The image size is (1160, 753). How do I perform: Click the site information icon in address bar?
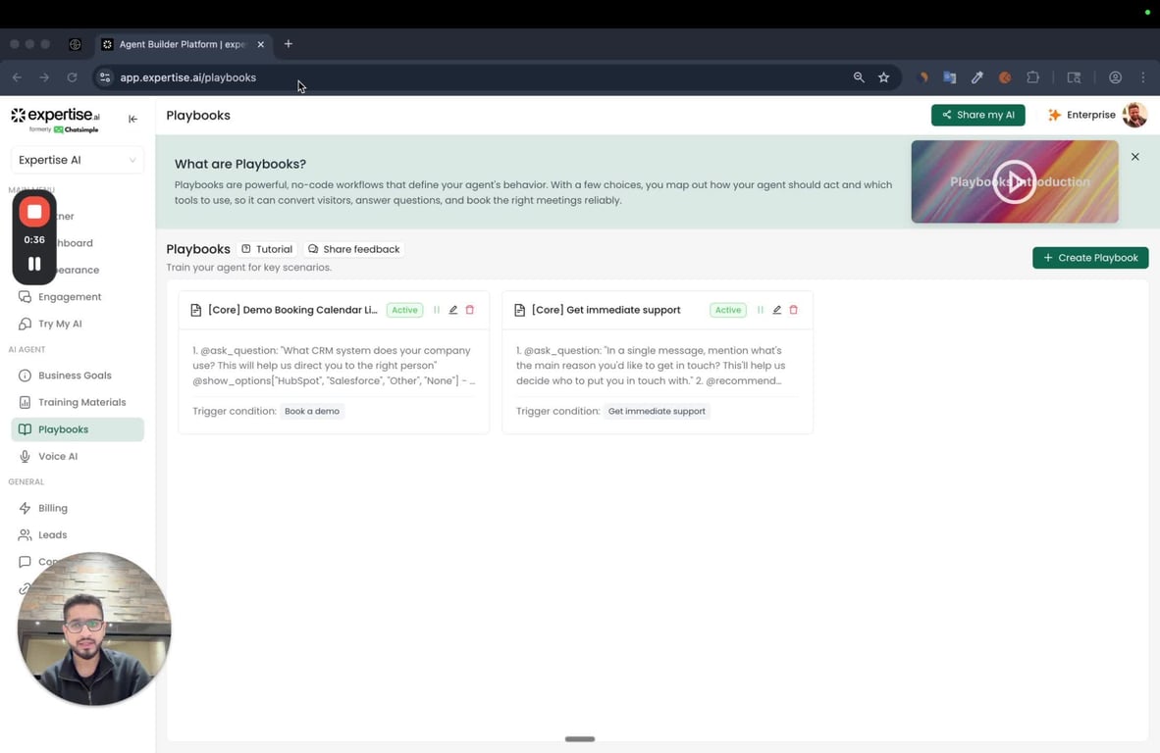click(x=105, y=77)
